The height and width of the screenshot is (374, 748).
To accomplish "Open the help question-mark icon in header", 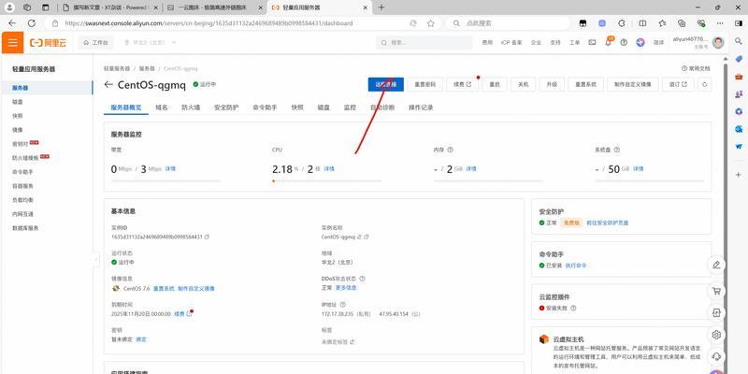I will (624, 42).
